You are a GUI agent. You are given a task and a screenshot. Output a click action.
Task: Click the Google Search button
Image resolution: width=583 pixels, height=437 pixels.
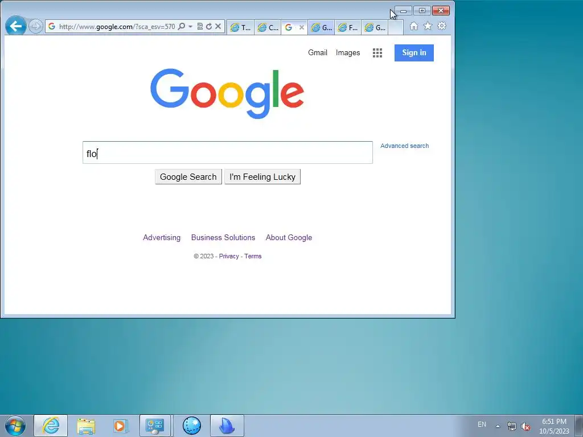pyautogui.click(x=188, y=177)
